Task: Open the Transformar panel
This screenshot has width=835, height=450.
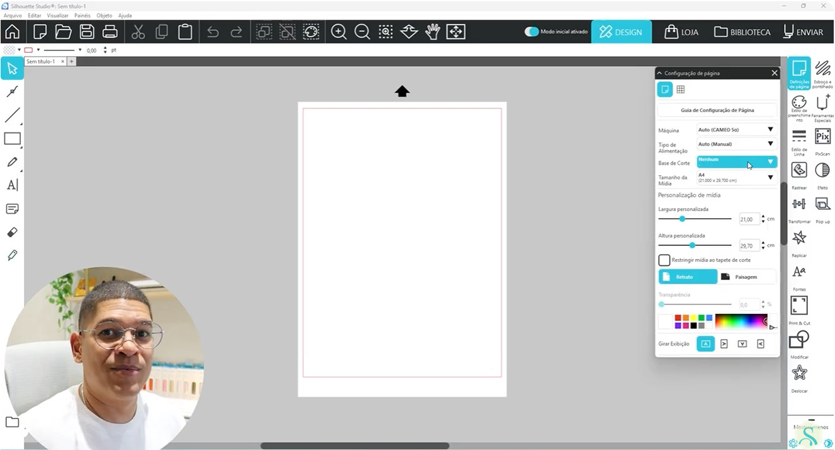Action: pyautogui.click(x=799, y=209)
